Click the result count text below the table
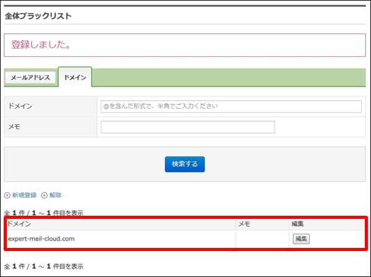The image size is (371, 277). (x=44, y=266)
